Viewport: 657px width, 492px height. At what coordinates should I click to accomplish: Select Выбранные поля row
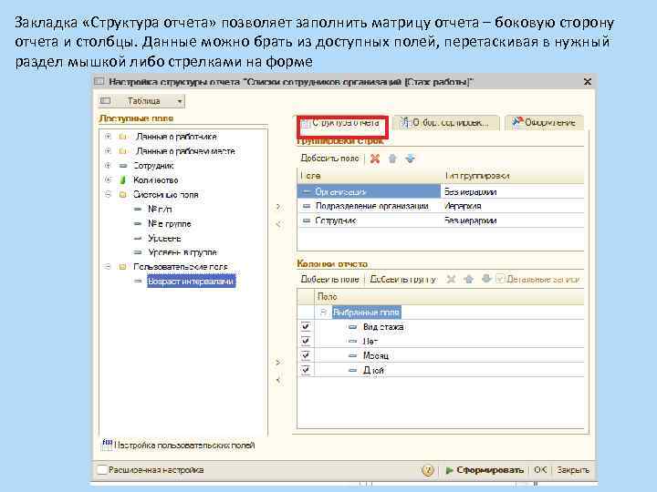click(x=366, y=313)
